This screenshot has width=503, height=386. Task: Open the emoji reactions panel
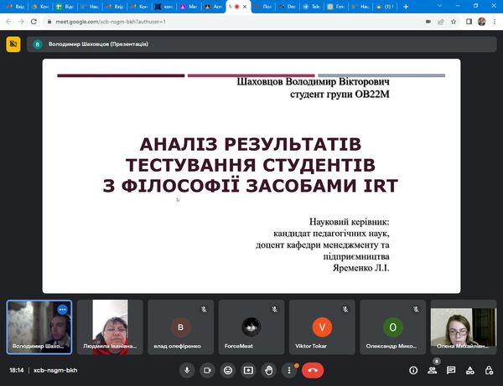pyautogui.click(x=227, y=369)
